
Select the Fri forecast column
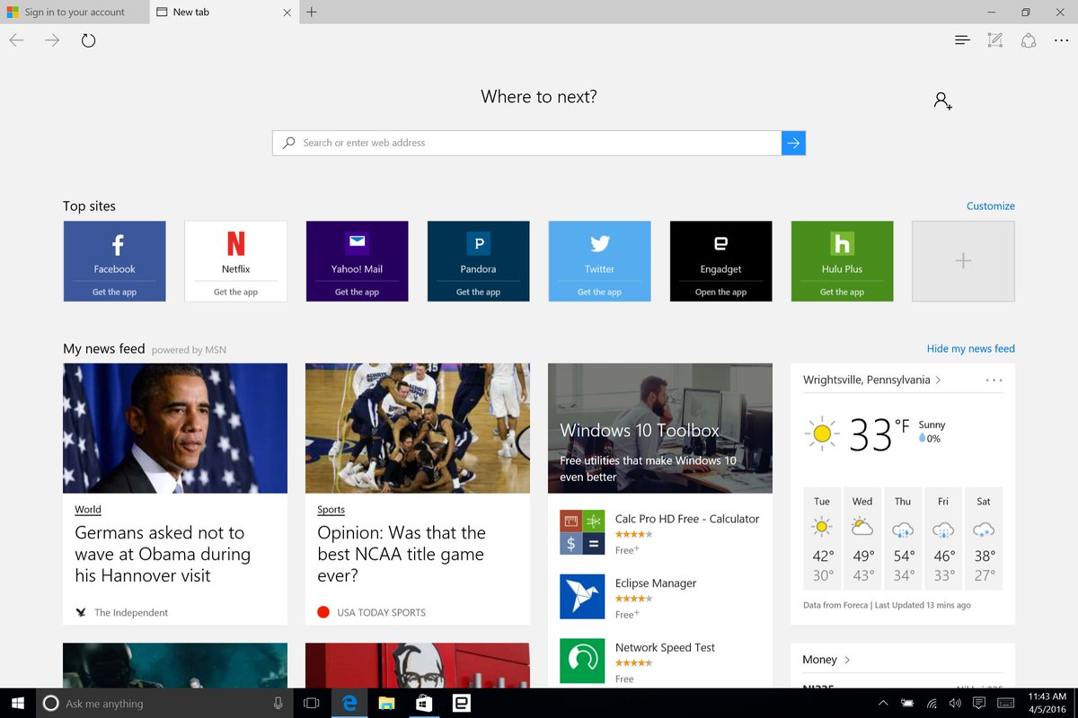[943, 538]
